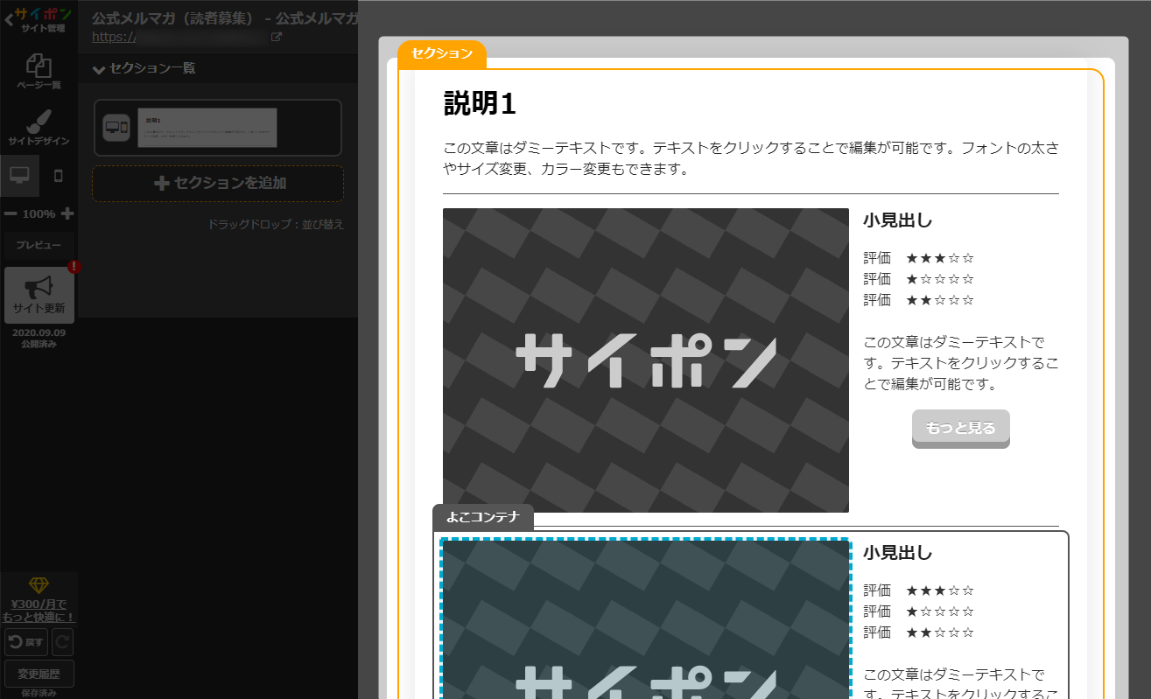Click first block's three-star 評価 row
The image size is (1151, 699).
tap(918, 258)
